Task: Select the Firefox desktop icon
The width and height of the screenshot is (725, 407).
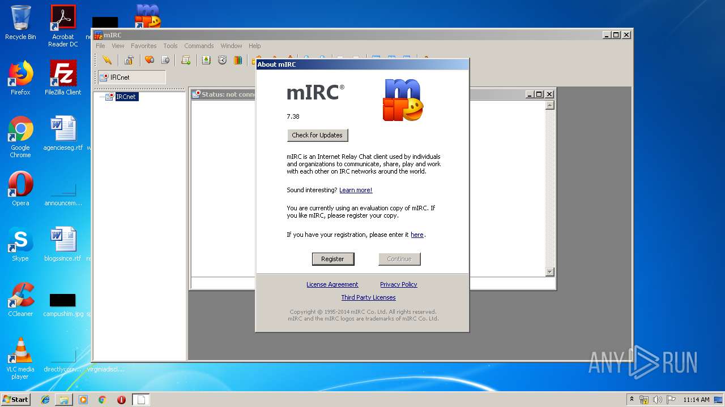Action: (20, 78)
